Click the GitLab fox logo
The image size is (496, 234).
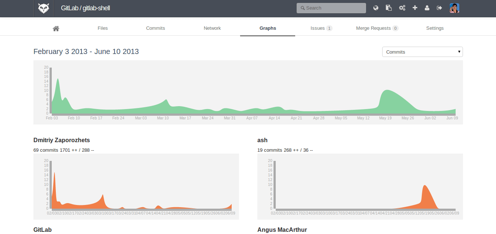tap(43, 8)
